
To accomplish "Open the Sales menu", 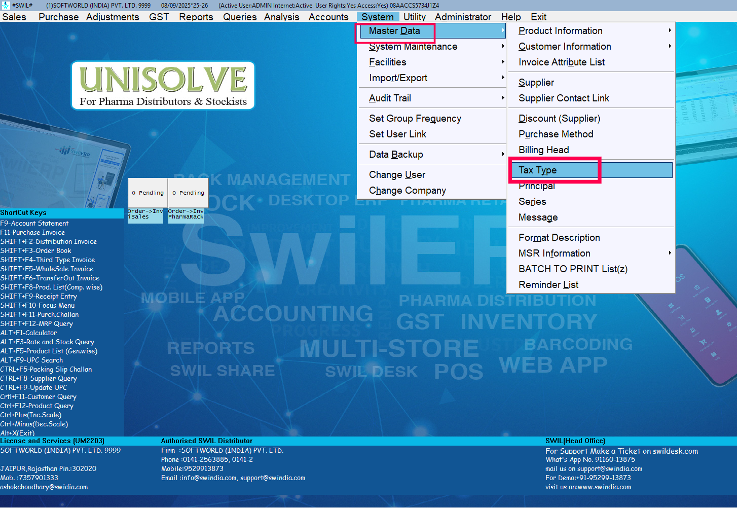I will point(14,17).
